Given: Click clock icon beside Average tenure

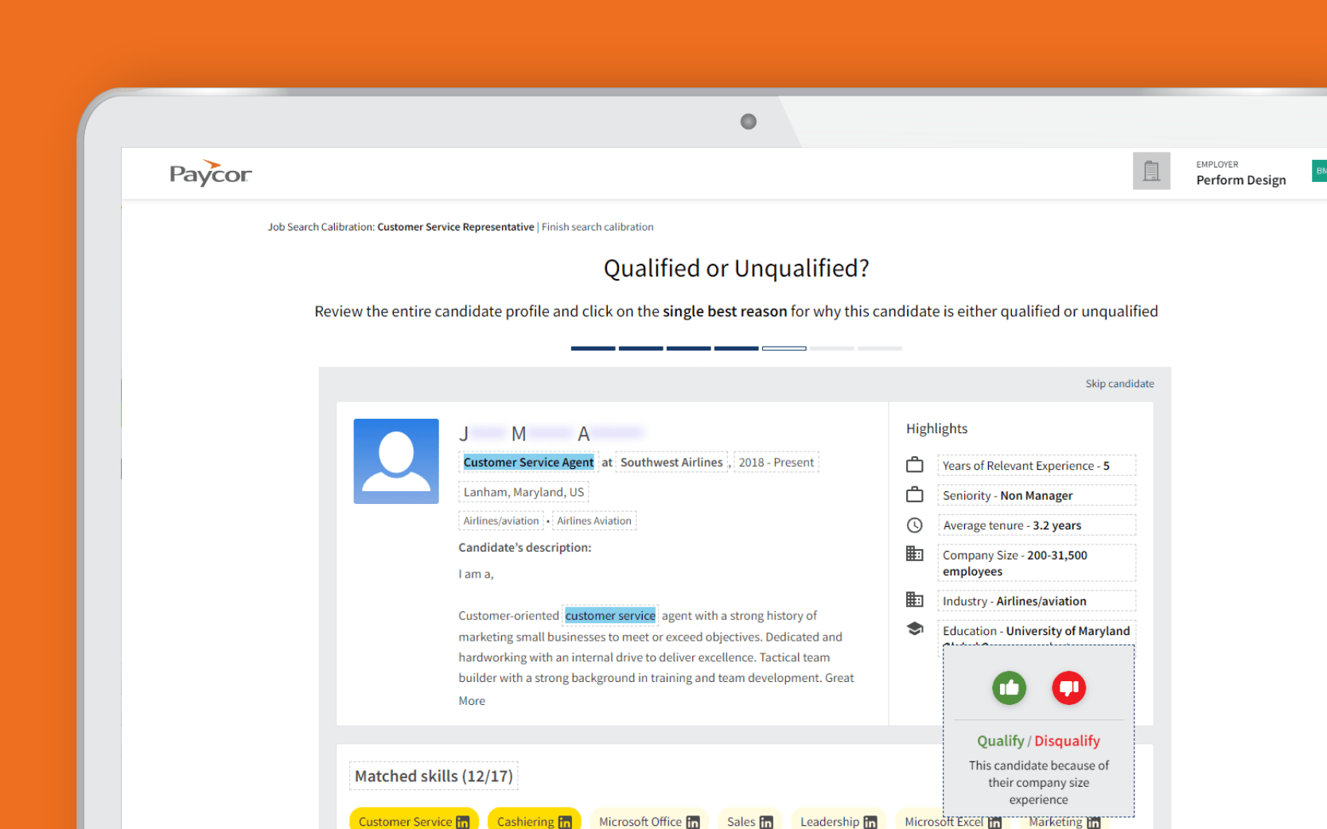Looking at the screenshot, I should 915,525.
